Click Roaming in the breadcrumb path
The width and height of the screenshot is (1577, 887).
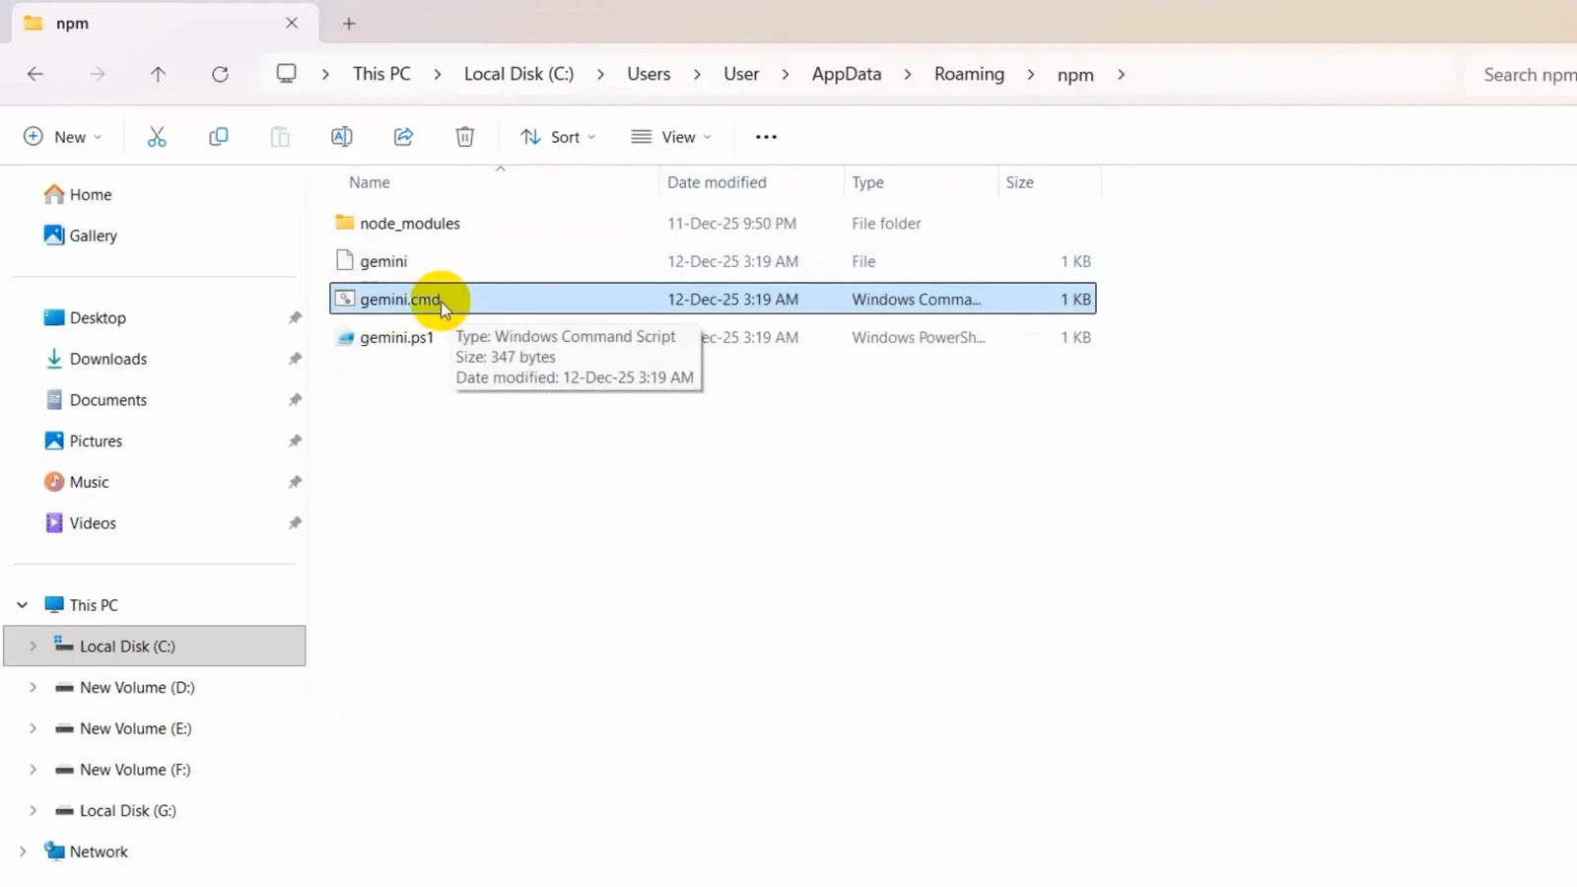tap(969, 75)
